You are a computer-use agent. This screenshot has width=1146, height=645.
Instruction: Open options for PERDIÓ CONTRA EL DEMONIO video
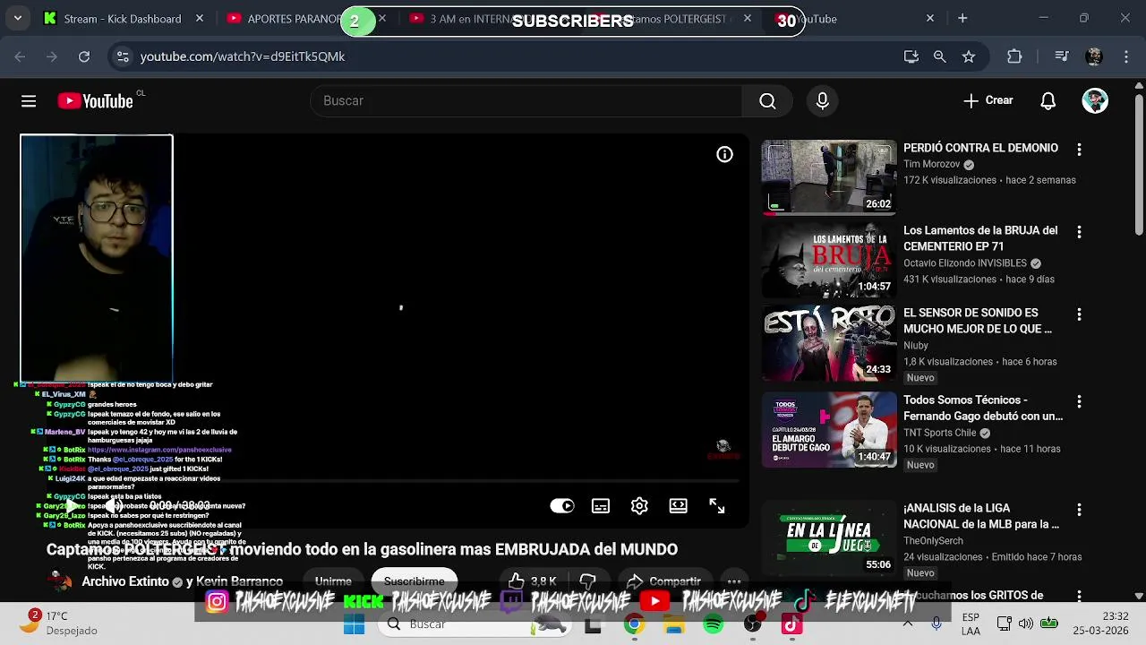(1079, 150)
